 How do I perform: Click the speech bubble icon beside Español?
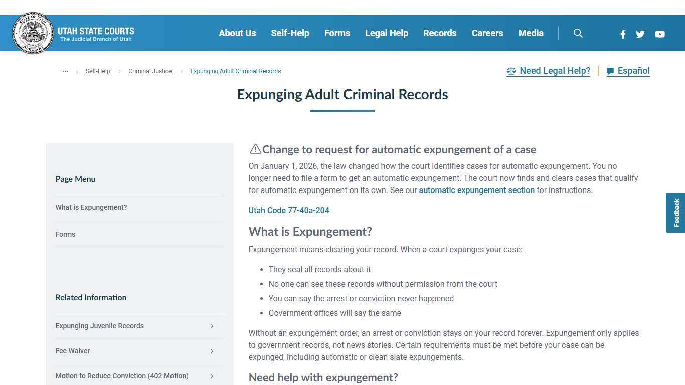(610, 71)
